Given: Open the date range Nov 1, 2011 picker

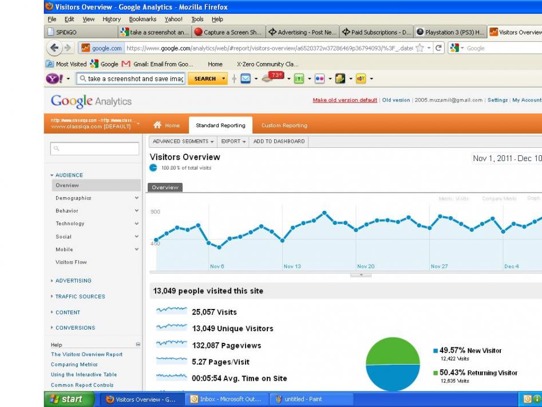Looking at the screenshot, I should pos(507,159).
